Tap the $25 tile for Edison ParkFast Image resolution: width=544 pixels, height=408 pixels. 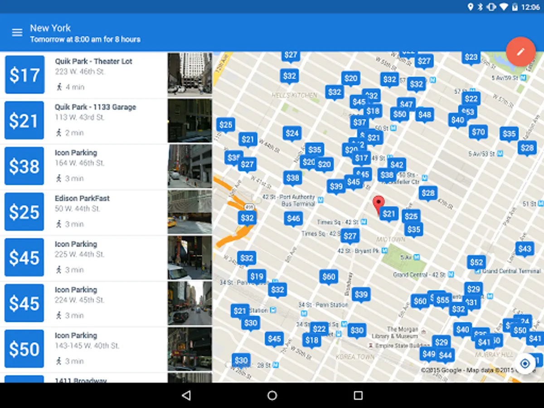[x=24, y=212]
